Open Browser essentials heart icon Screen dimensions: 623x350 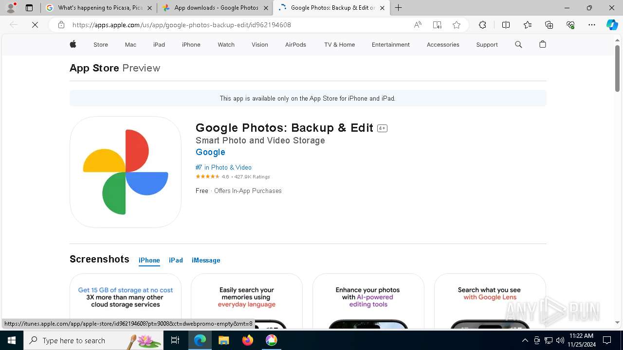click(570, 25)
